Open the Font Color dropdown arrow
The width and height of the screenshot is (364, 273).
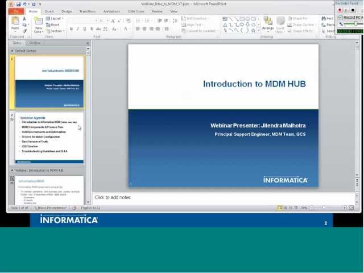point(129,29)
